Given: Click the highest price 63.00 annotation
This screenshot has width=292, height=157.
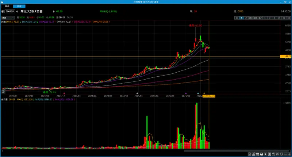Looking at the screenshot, I should tap(196, 26).
